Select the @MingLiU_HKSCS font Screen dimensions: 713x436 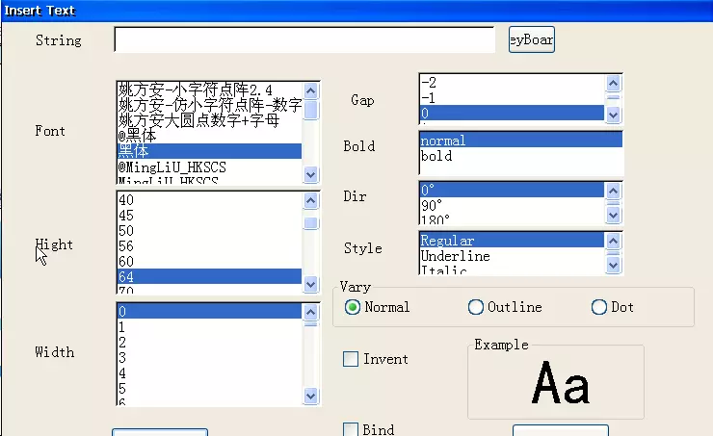tap(209, 167)
